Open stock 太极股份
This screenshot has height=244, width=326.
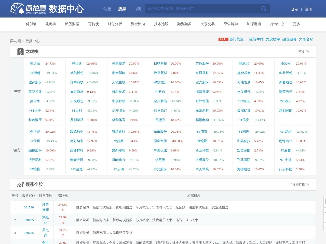point(202,160)
